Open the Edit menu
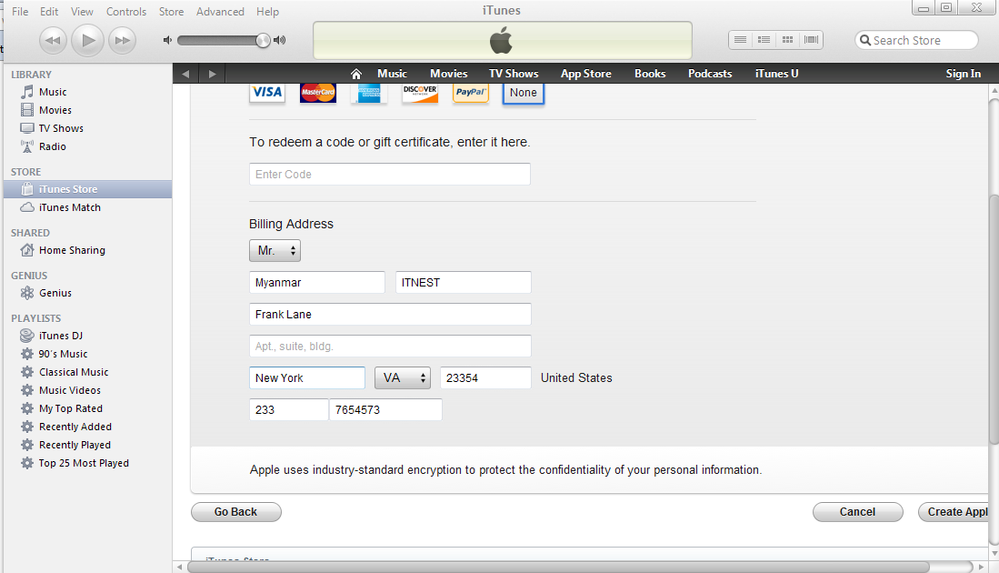999x573 pixels. (49, 12)
